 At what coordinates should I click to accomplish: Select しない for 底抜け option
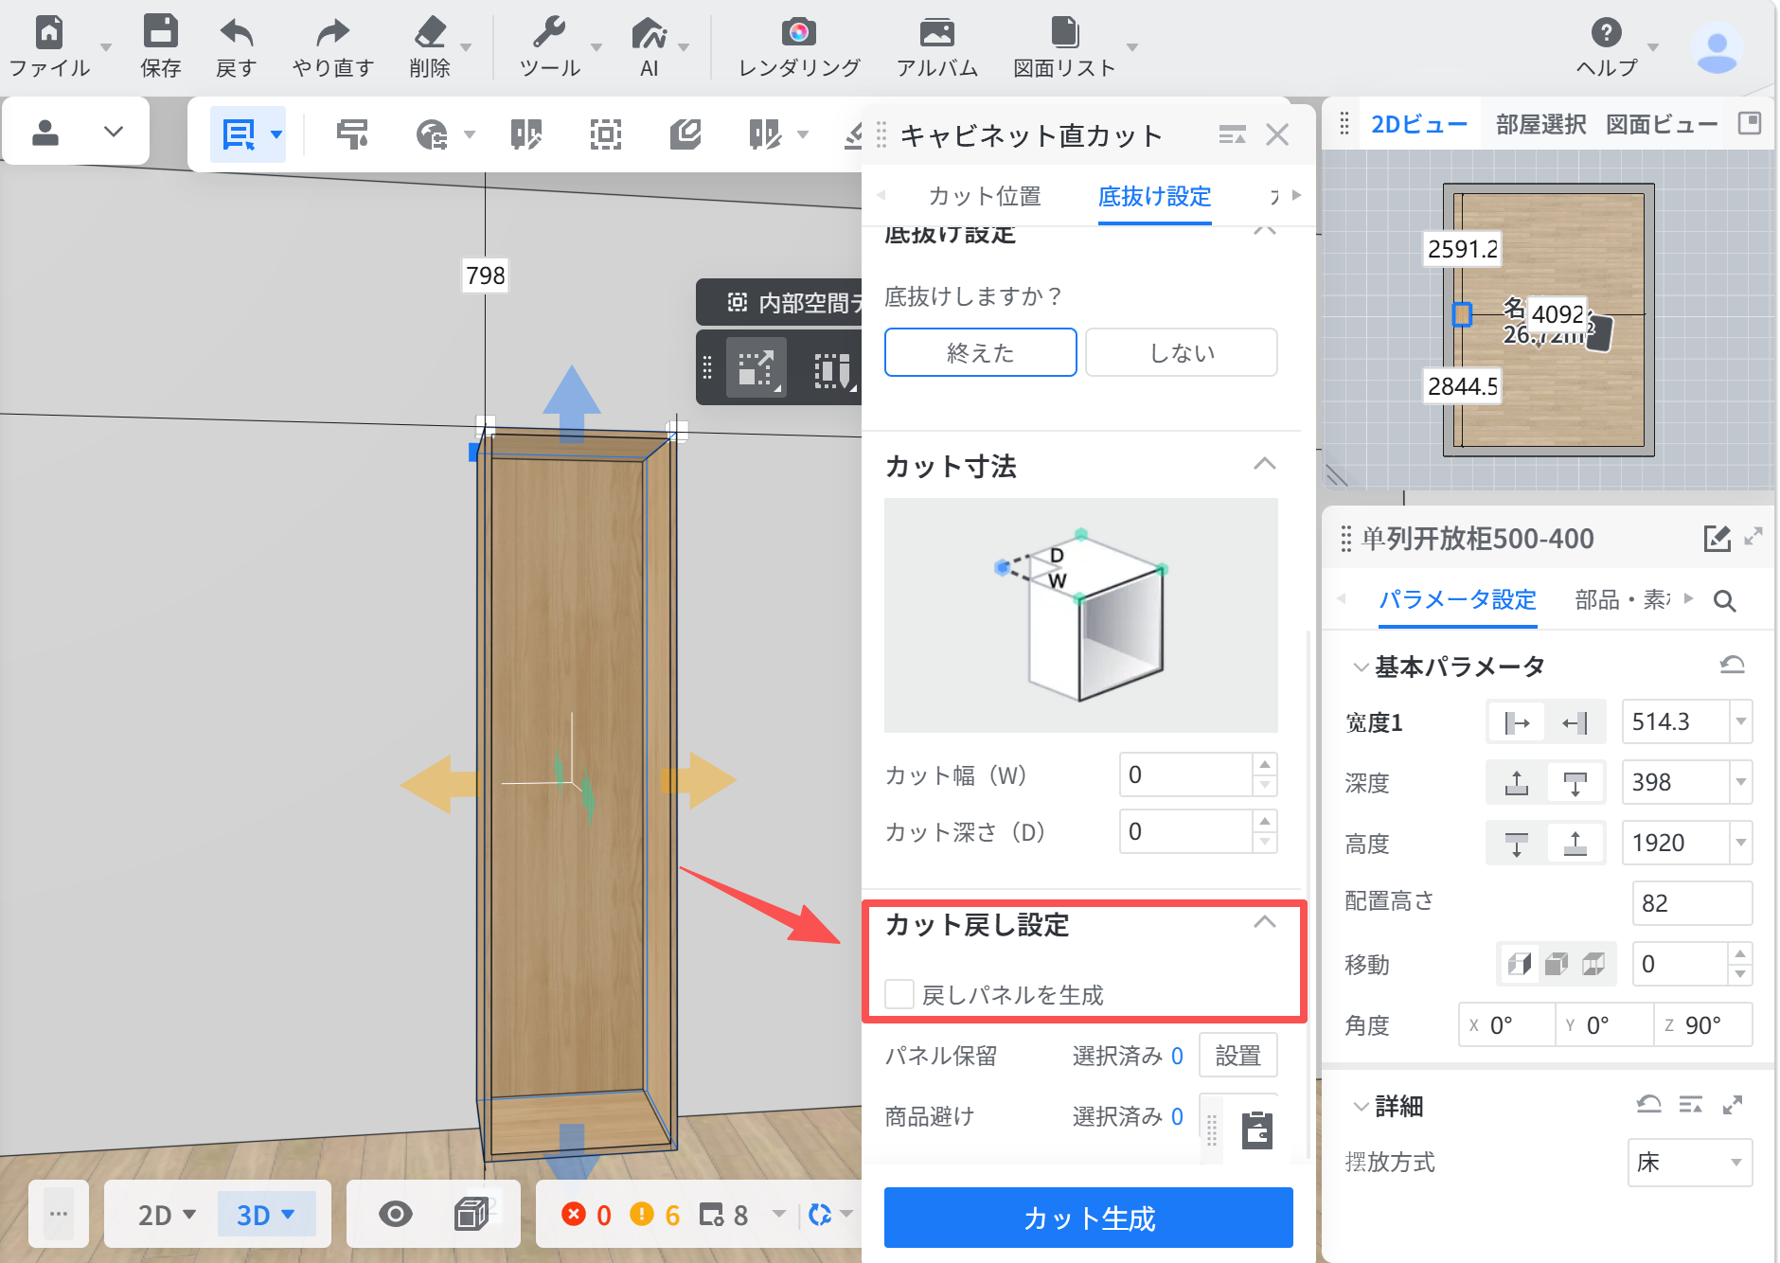[x=1181, y=352]
